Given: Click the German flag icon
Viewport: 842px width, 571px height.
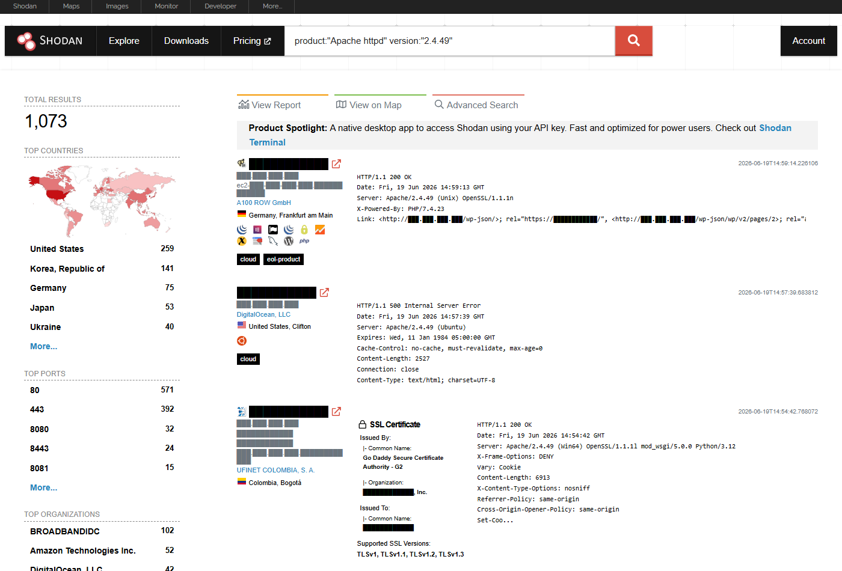Looking at the screenshot, I should tap(242, 215).
